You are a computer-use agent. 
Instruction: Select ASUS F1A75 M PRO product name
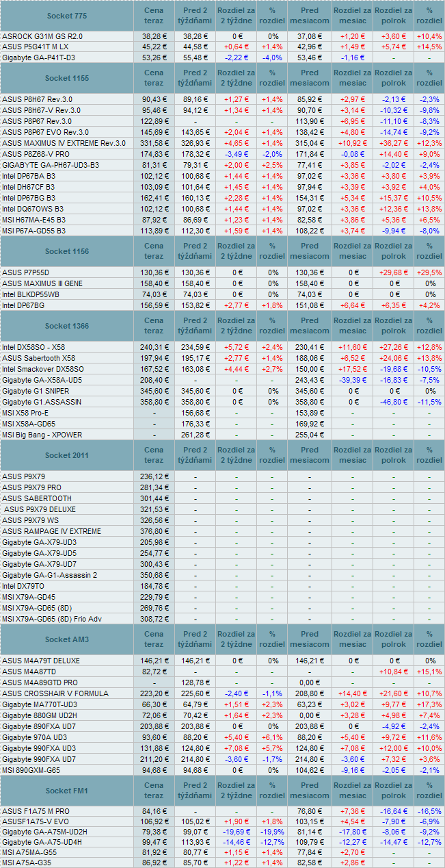[x=36, y=812]
